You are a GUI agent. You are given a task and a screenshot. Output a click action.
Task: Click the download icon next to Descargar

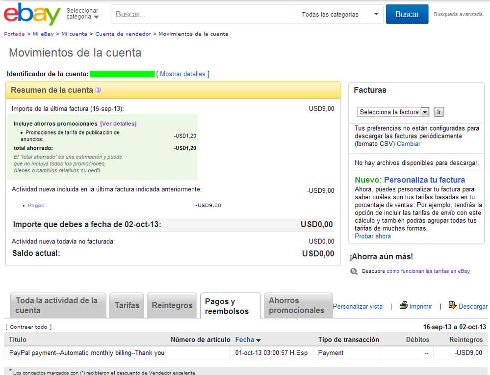pyautogui.click(x=453, y=305)
